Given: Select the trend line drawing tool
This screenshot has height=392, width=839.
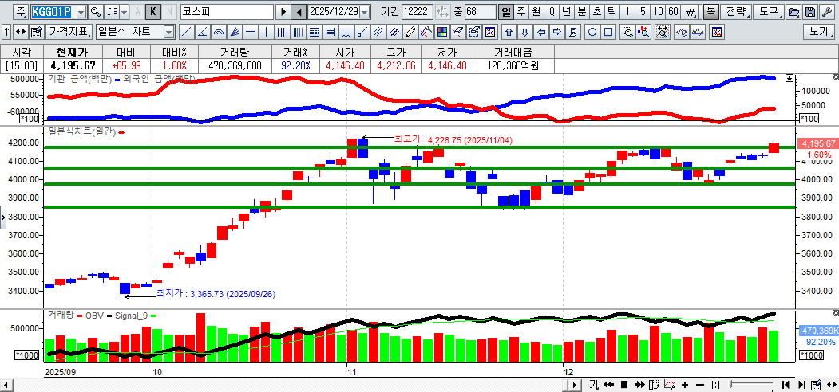Looking at the screenshot, I should point(185,32).
